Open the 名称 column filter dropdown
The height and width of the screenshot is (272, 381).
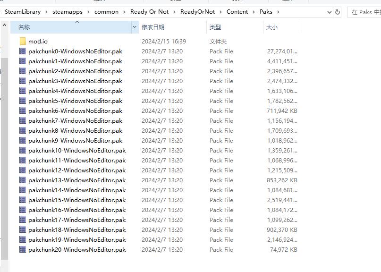(135, 27)
